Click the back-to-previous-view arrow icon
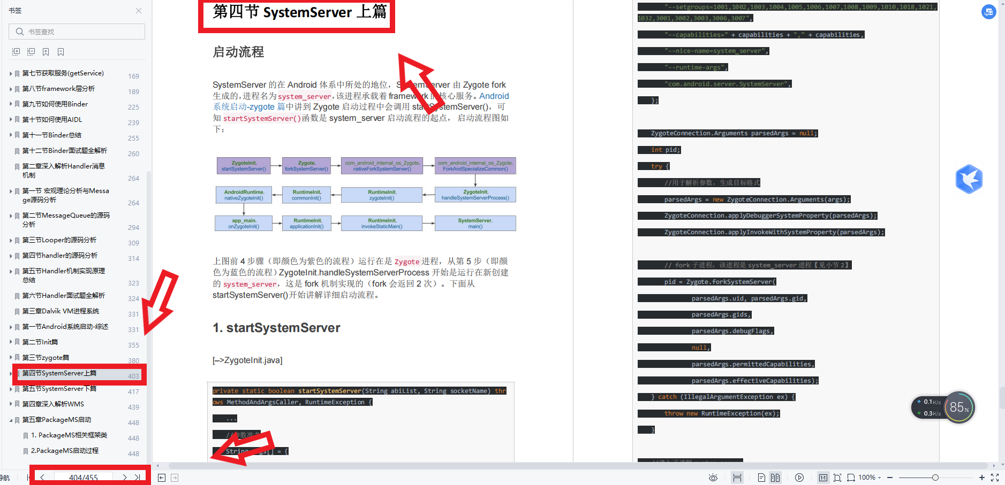Screen dimensions: 1005x485 [x=162, y=478]
